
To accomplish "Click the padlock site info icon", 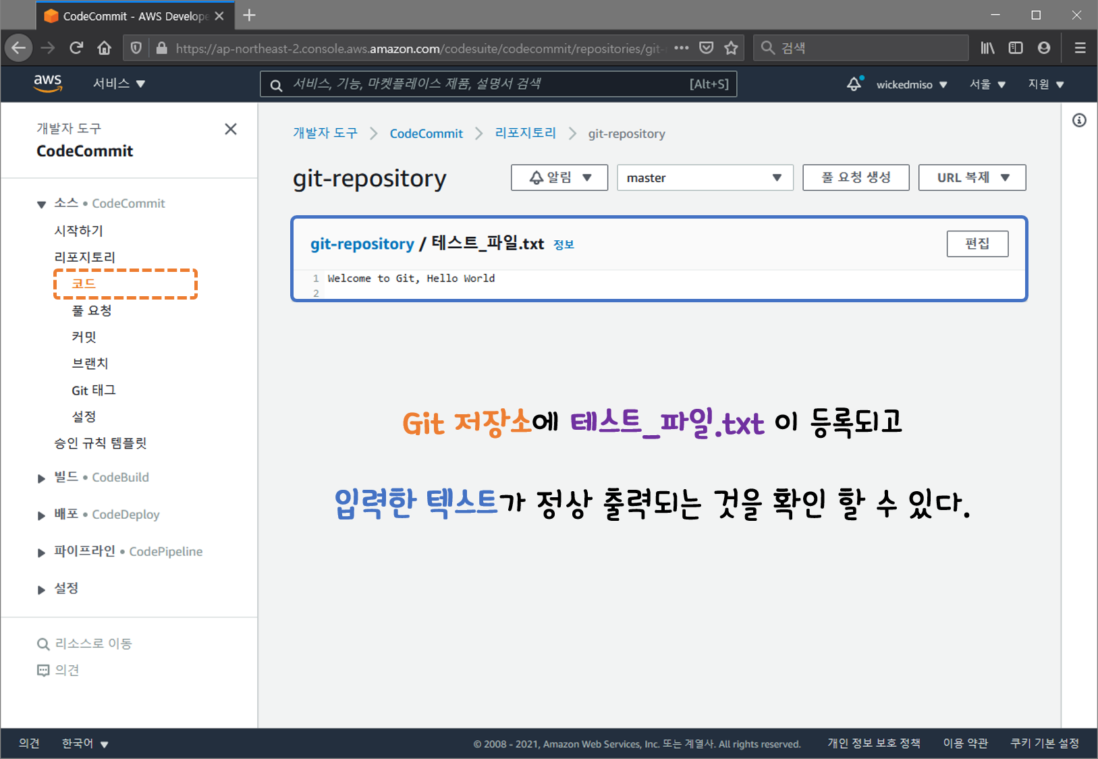I will click(161, 48).
